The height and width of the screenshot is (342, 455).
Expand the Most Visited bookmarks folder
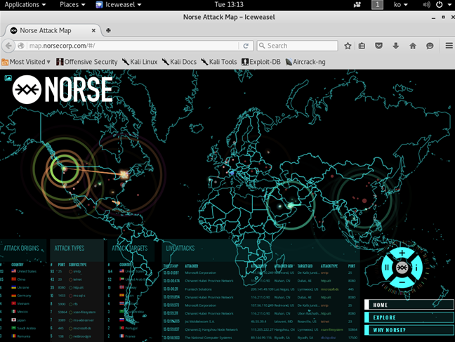coord(26,62)
